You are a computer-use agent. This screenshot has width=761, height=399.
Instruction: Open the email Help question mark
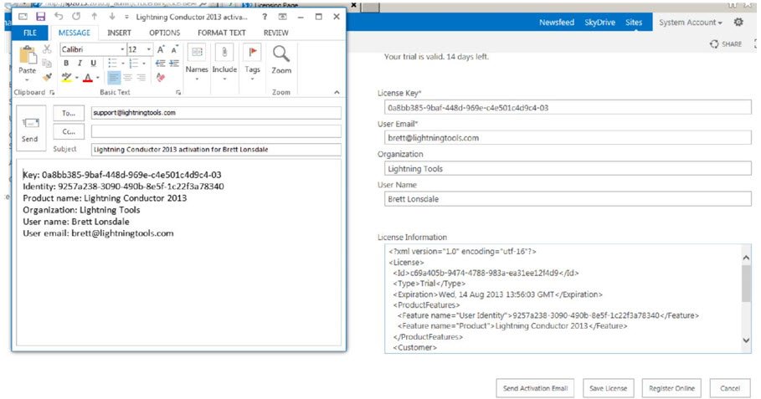(x=265, y=17)
